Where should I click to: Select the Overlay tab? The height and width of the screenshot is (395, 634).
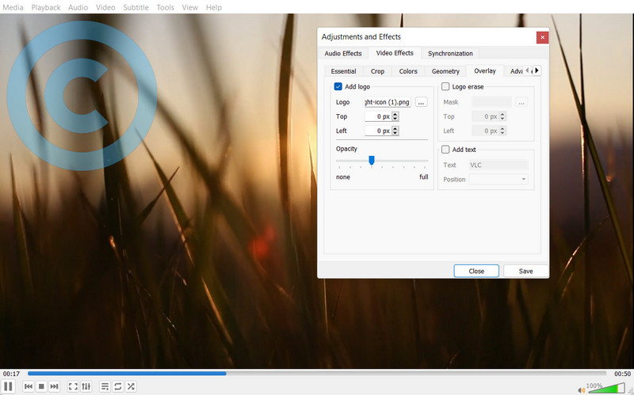[x=485, y=70]
